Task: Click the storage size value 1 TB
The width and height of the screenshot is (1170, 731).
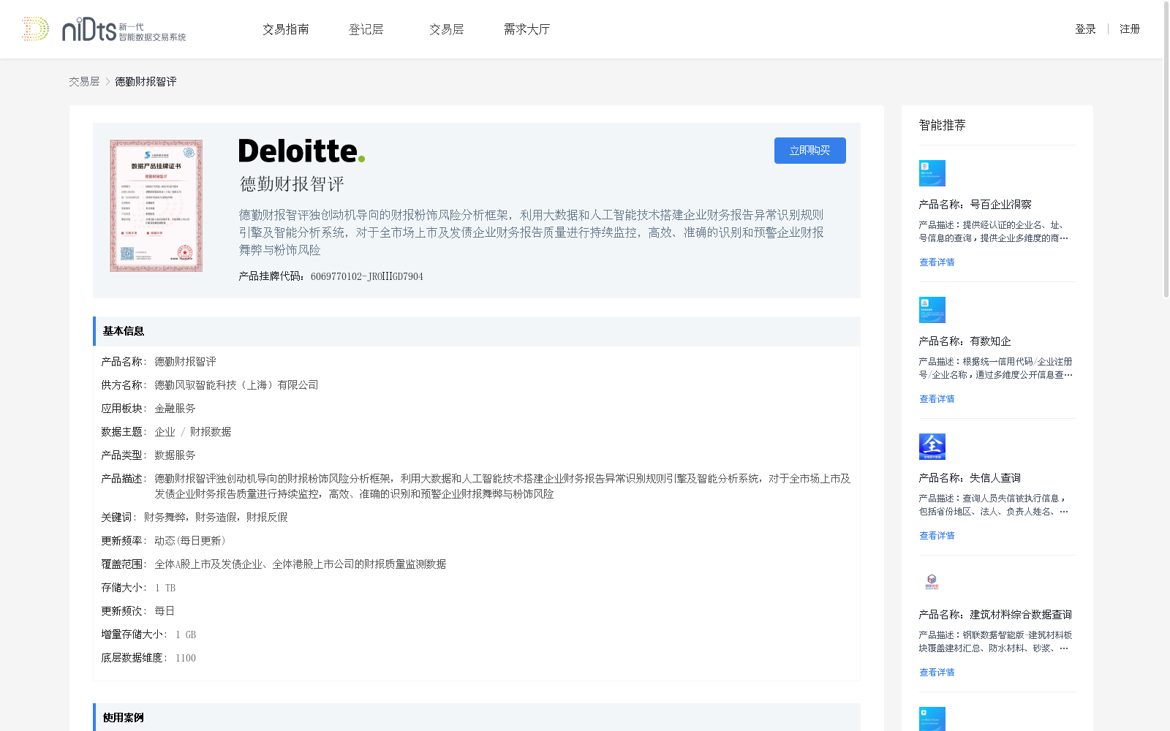Action: [x=165, y=588]
